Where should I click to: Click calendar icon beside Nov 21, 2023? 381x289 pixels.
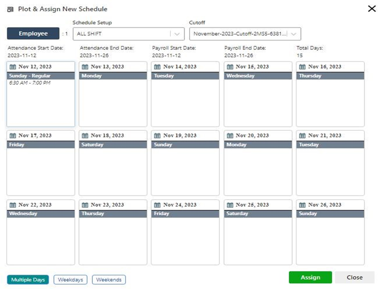302,136
